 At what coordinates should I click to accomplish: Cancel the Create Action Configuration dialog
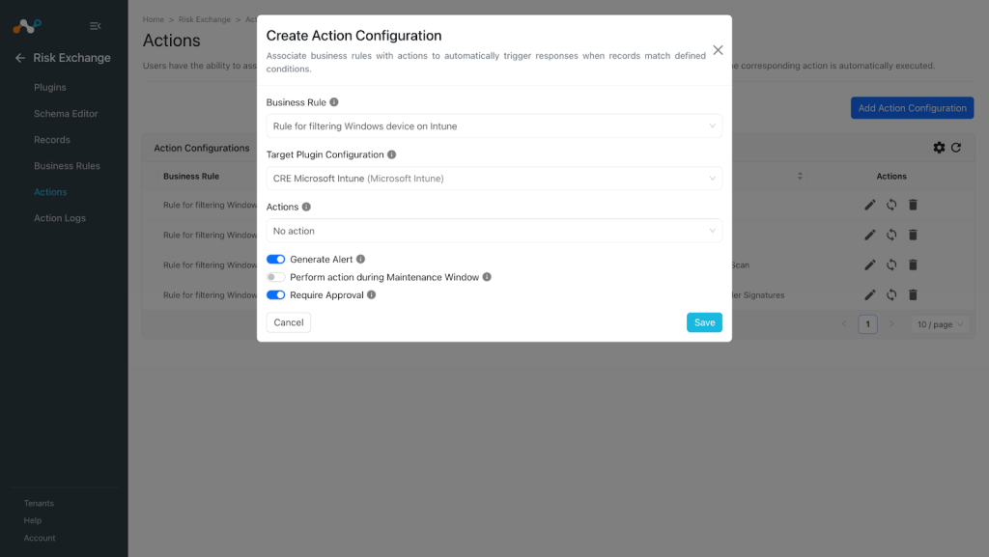point(288,322)
